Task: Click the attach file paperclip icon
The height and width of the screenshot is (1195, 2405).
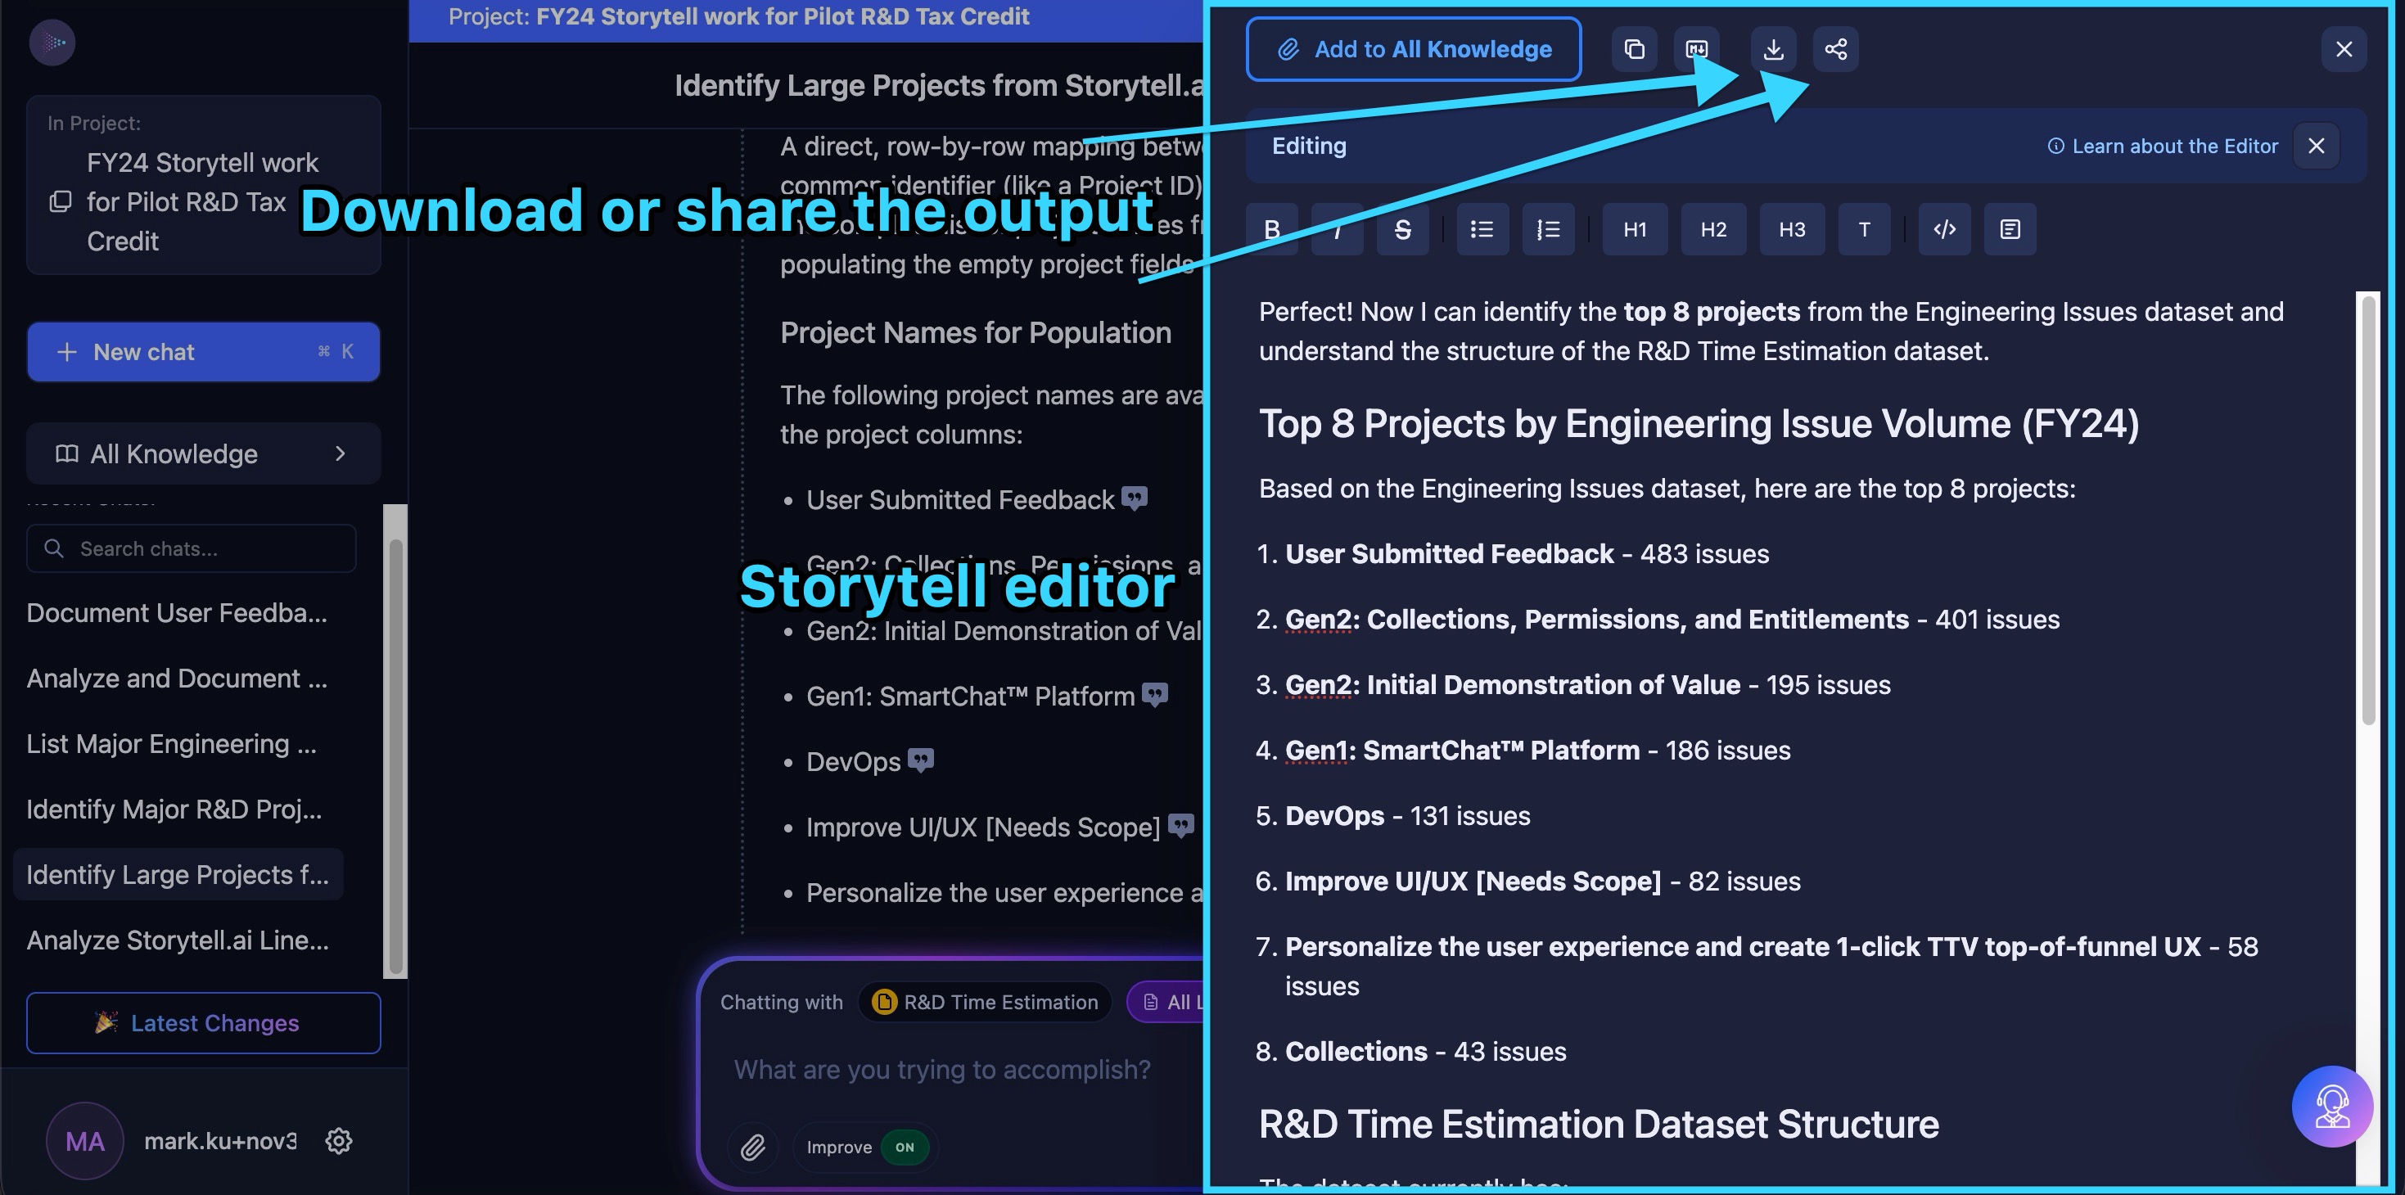Action: coord(752,1148)
